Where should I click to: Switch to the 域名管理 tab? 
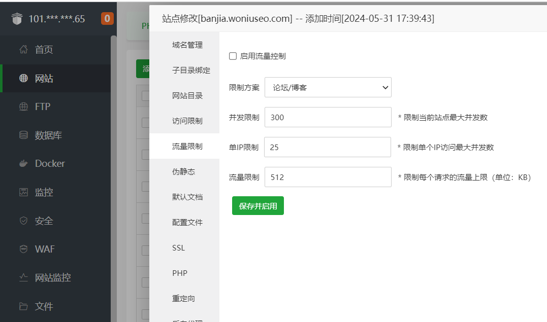[x=187, y=45]
